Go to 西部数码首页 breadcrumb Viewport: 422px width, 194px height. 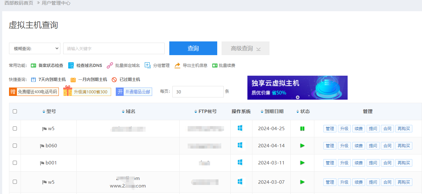point(19,3)
